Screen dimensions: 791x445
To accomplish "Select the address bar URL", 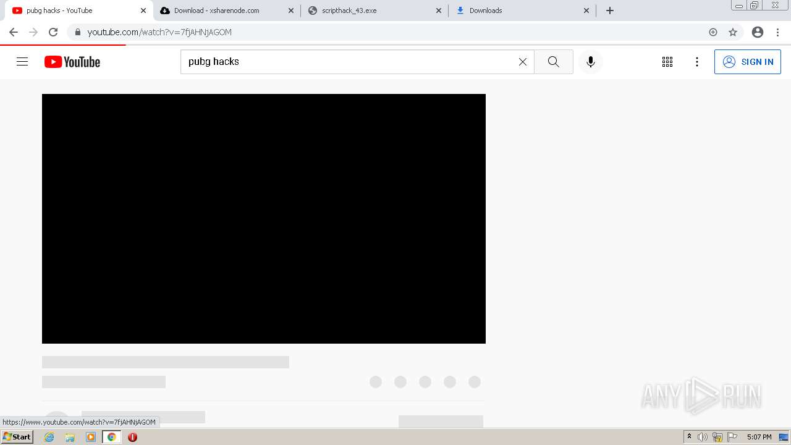I will 159,32.
